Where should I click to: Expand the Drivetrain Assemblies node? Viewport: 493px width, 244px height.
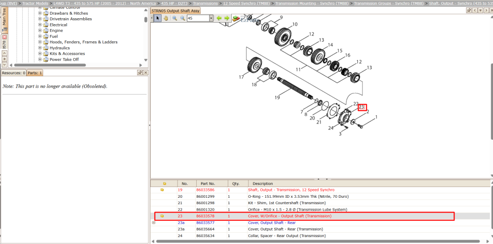click(x=40, y=19)
